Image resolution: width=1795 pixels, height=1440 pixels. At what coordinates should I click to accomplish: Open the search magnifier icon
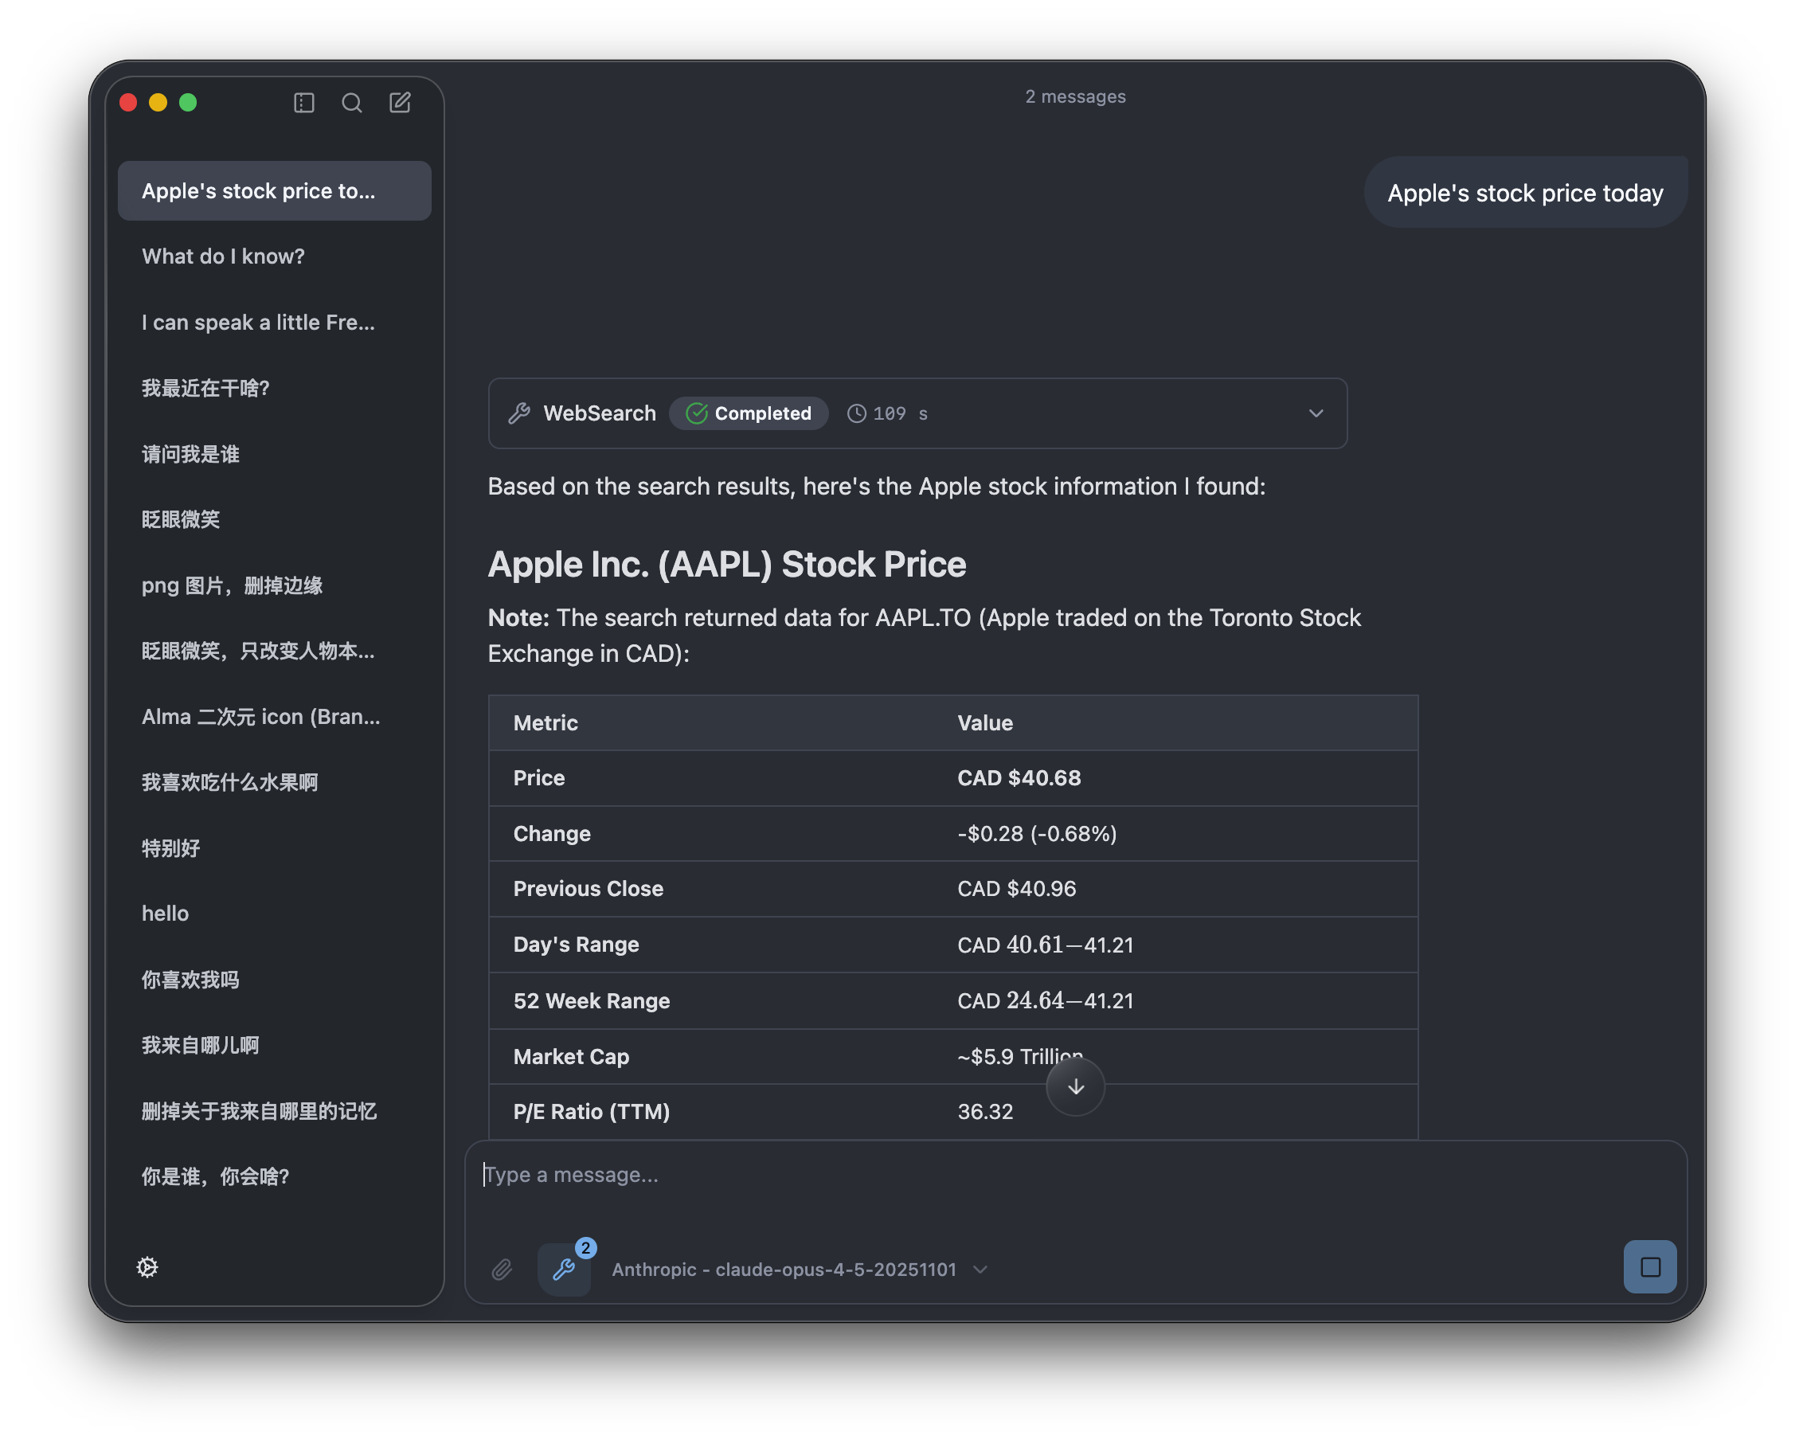(352, 103)
